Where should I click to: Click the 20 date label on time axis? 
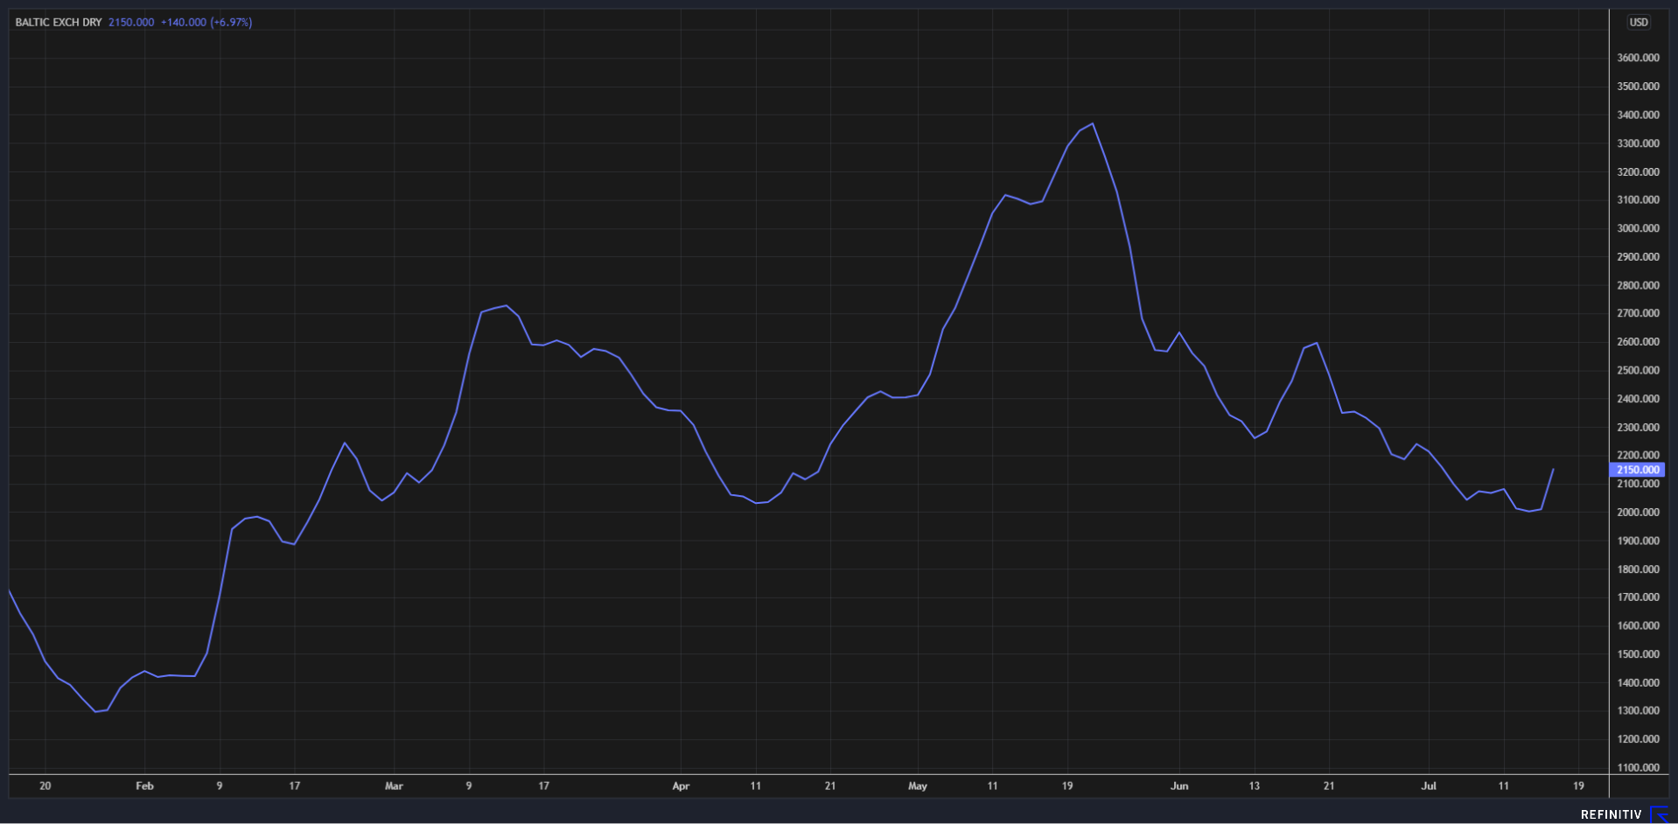pos(45,786)
